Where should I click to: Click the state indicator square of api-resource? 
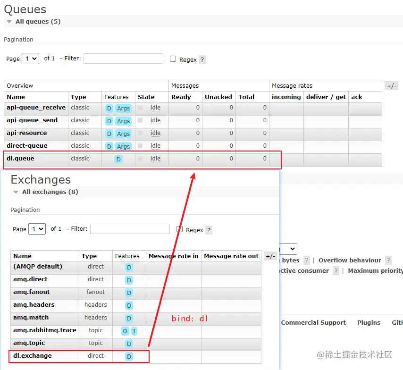pos(140,133)
